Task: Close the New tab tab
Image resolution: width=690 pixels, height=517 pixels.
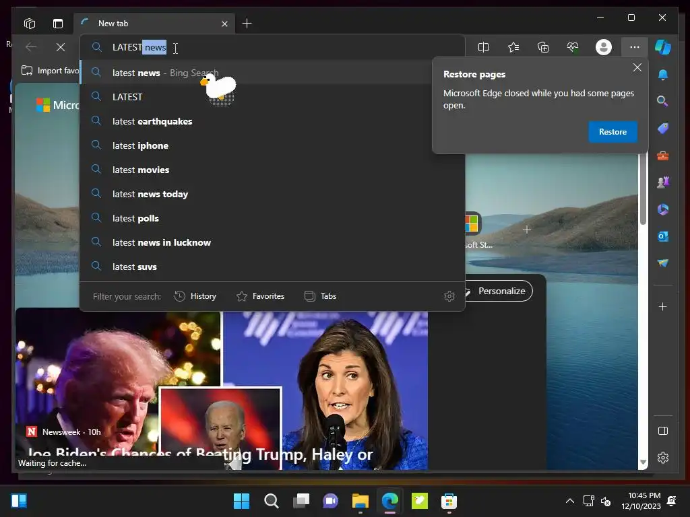Action: point(224,24)
